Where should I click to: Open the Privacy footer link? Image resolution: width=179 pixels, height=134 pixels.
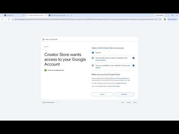pos(129,102)
